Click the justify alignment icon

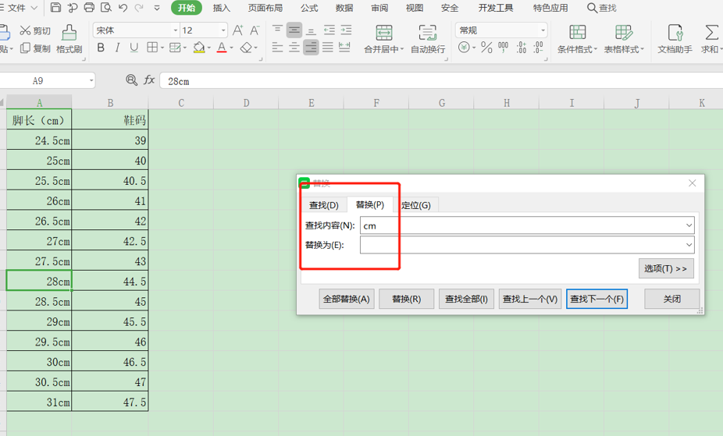pos(328,47)
